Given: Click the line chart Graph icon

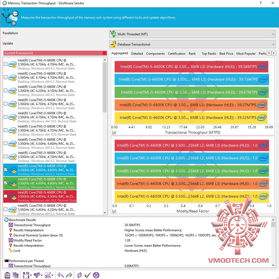Looking at the screenshot, I should [x=48, y=275].
